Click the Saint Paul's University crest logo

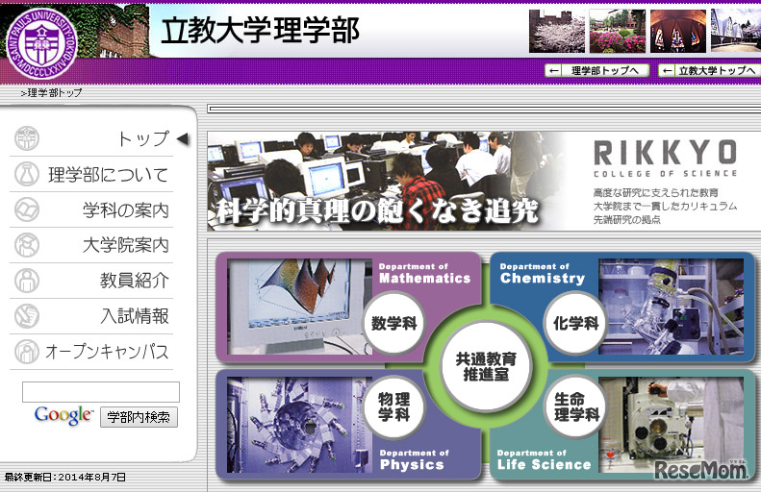click(41, 43)
